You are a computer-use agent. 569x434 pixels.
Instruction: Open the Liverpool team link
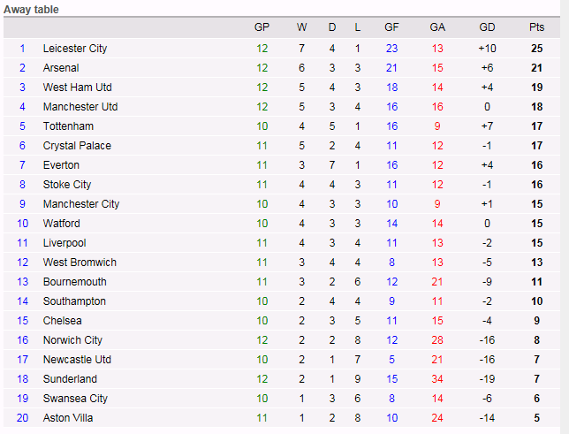(x=64, y=243)
